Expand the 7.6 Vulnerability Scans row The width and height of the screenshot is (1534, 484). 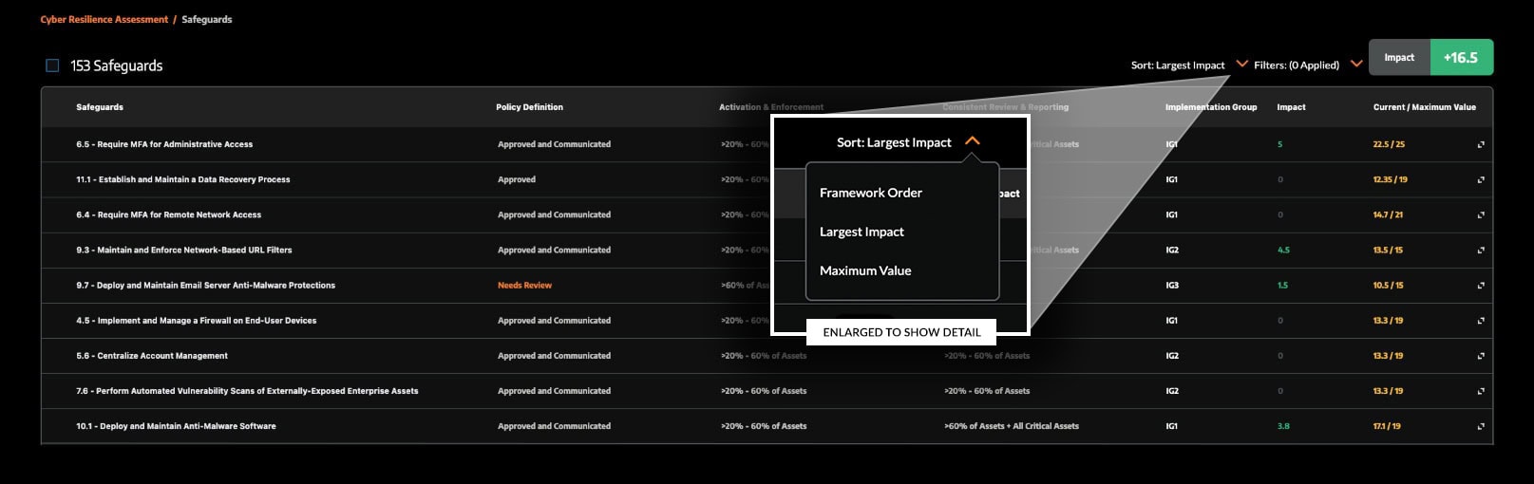tap(1481, 391)
